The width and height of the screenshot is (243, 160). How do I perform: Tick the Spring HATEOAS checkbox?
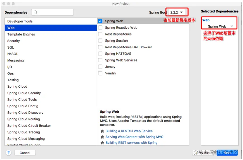(x=100, y=54)
